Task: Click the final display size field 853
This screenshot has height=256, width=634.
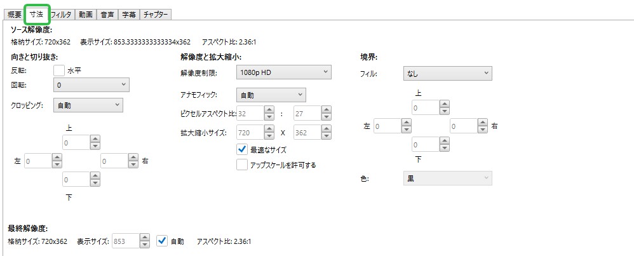Action: (126, 241)
